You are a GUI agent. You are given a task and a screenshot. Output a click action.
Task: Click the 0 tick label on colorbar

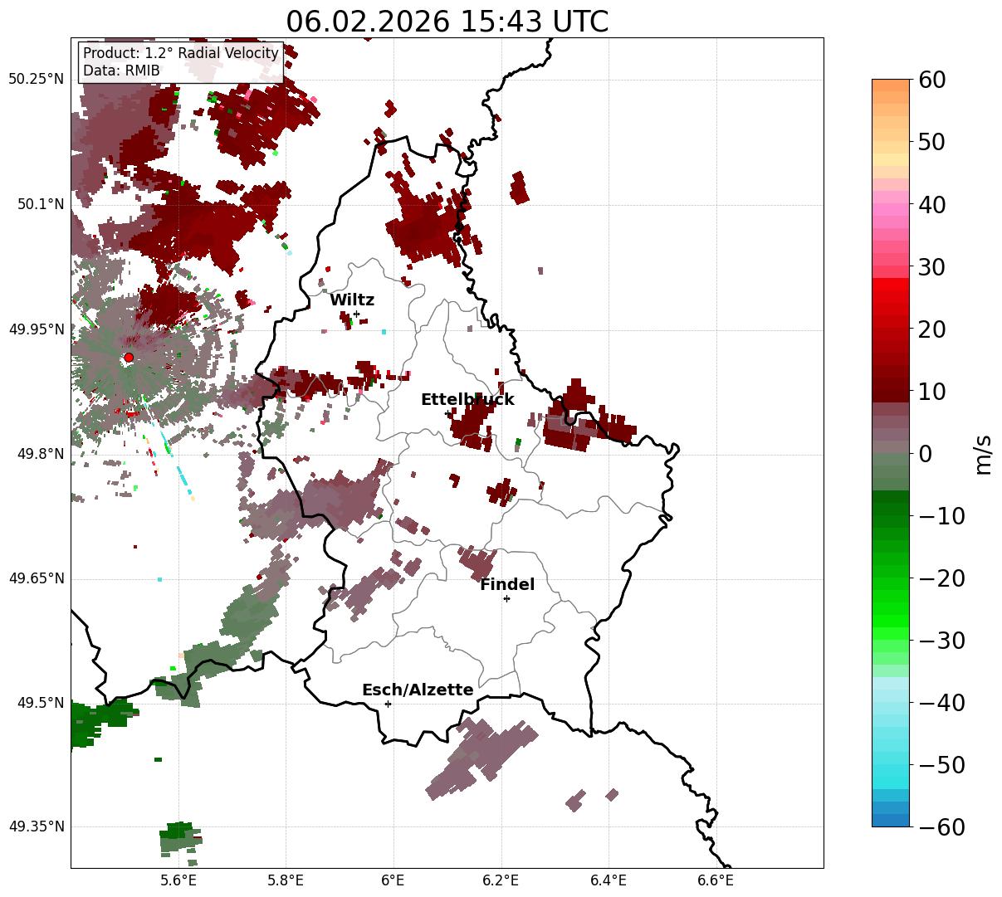925,453
